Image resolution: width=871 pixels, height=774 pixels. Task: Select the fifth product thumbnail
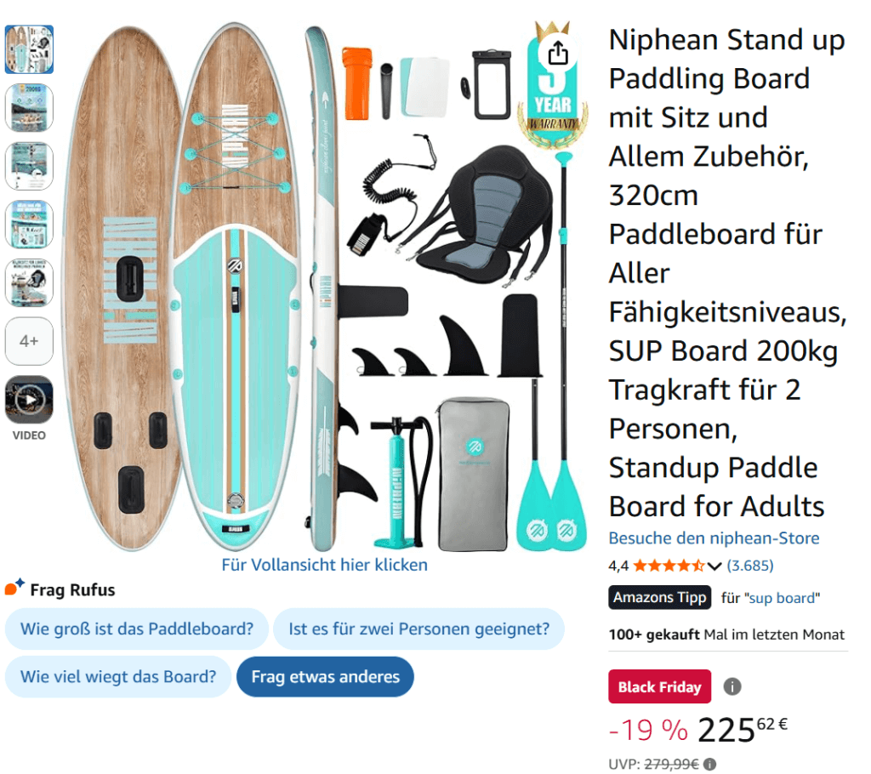tap(29, 282)
